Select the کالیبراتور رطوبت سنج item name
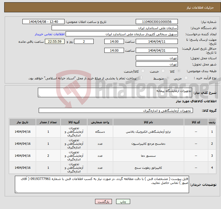221x209 pixels. point(148,168)
